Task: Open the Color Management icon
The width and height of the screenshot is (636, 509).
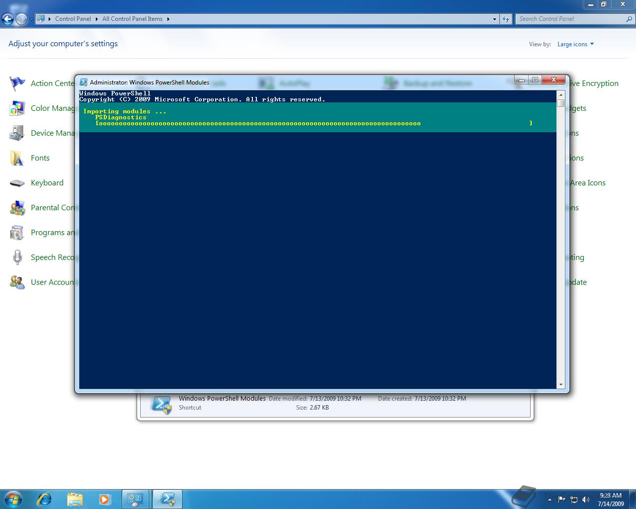Action: (17, 108)
